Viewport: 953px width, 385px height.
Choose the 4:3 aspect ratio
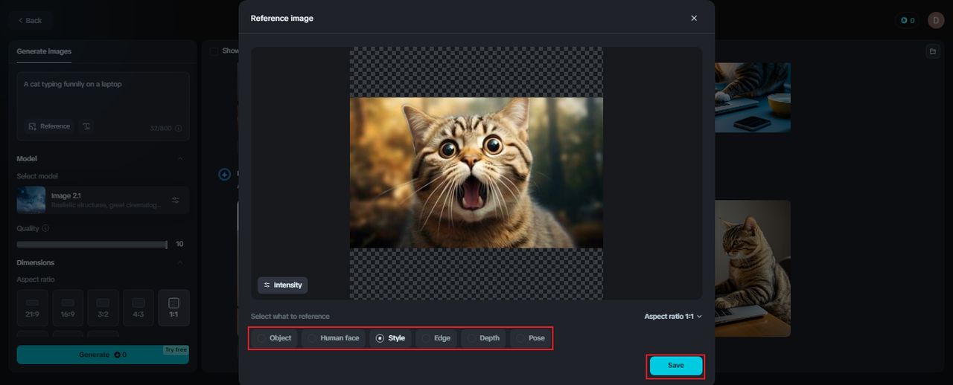coord(138,308)
